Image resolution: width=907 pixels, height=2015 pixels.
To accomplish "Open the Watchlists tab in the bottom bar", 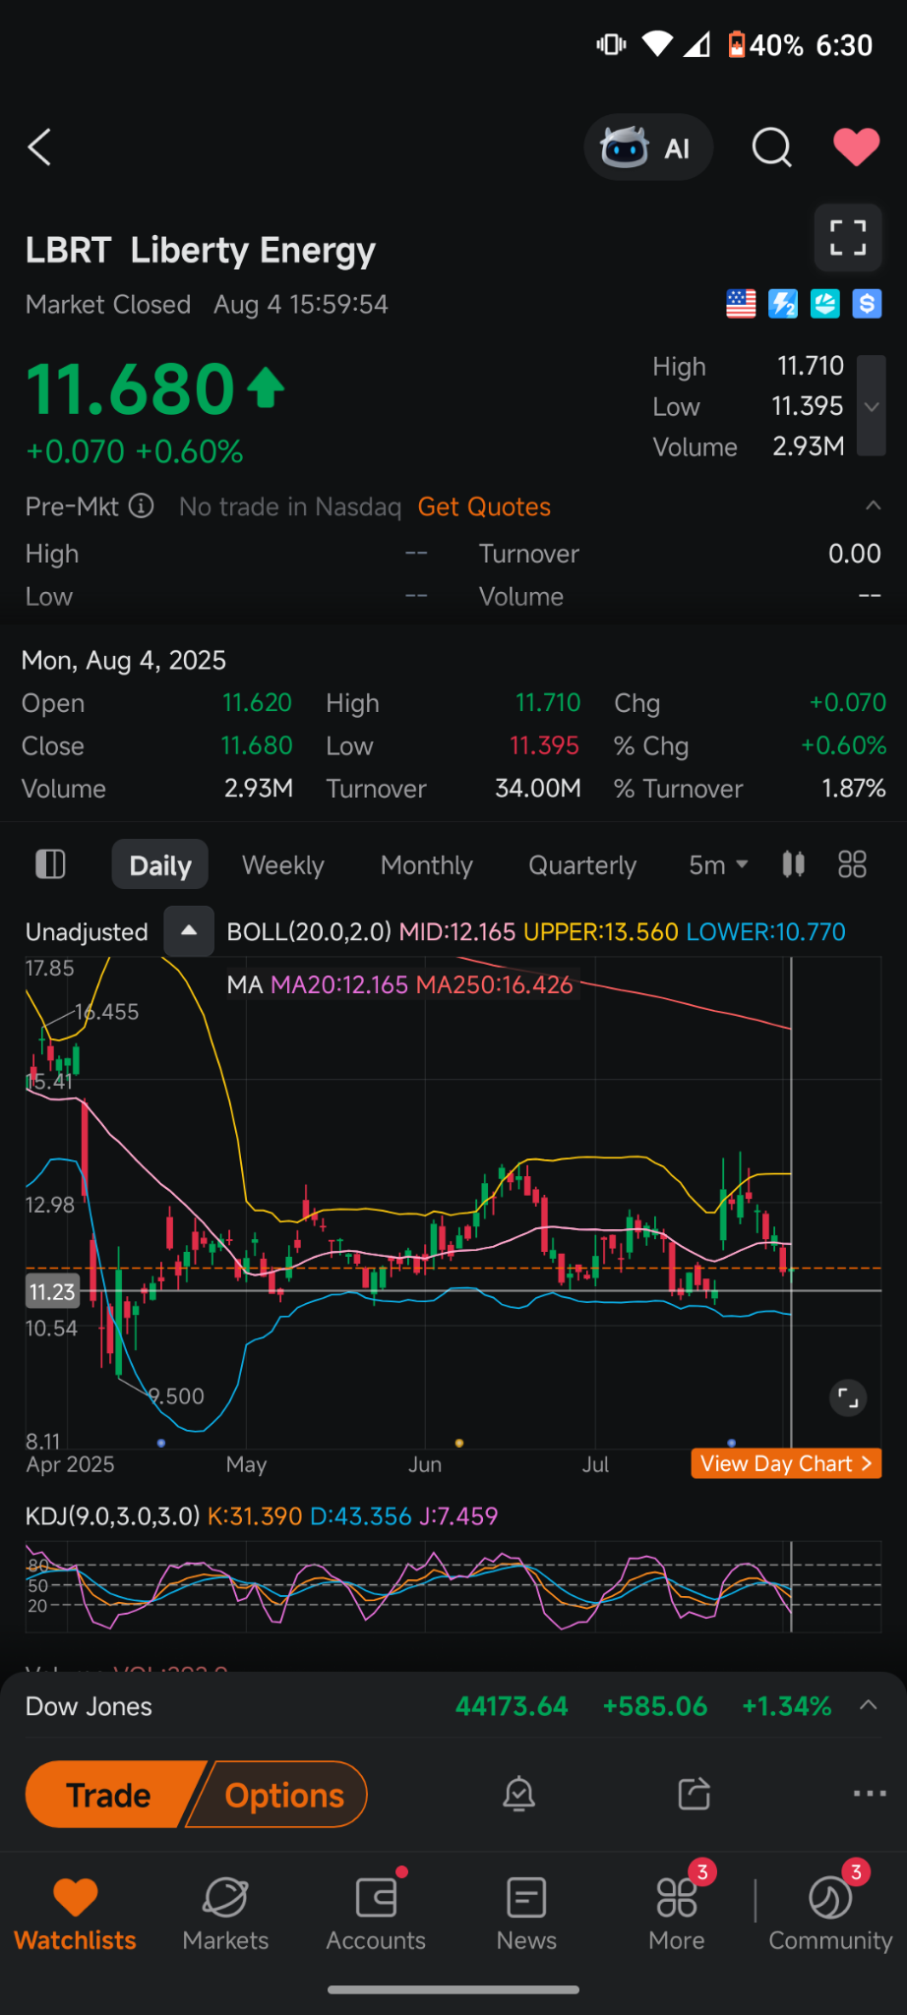I will [x=76, y=1914].
